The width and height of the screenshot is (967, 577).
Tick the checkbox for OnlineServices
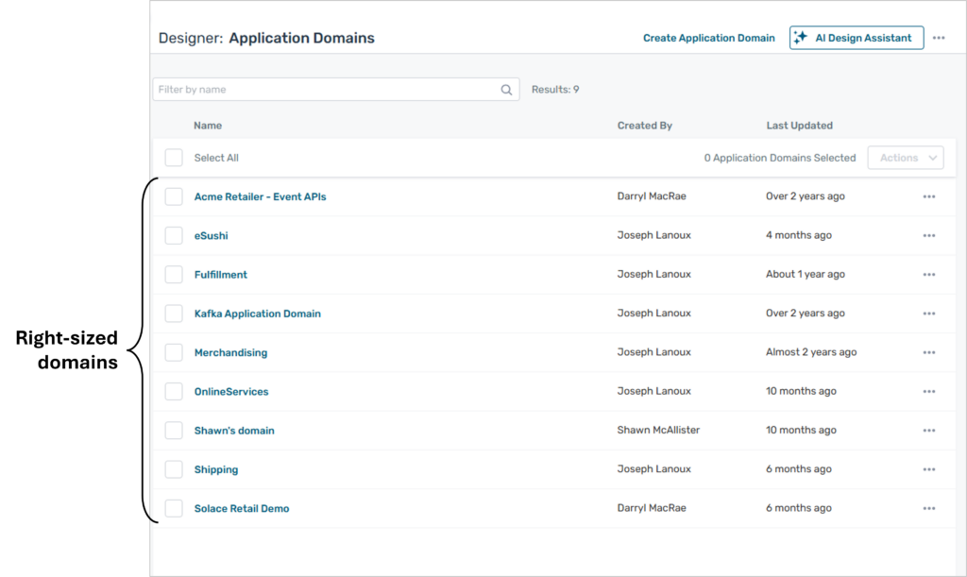174,391
